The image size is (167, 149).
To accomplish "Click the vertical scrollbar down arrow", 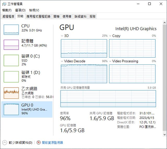I will click(164, 135).
